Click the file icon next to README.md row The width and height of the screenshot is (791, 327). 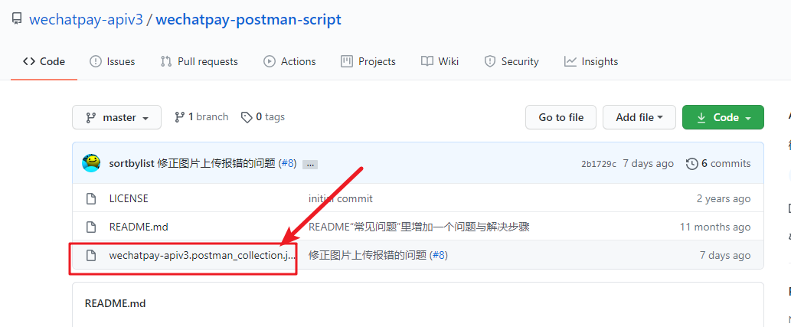91,227
